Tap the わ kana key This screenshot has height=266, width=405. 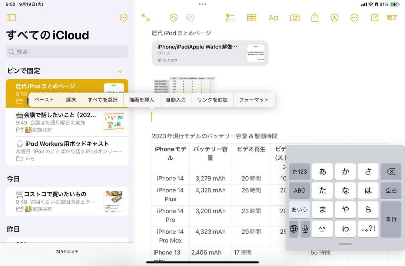pyautogui.click(x=345, y=229)
